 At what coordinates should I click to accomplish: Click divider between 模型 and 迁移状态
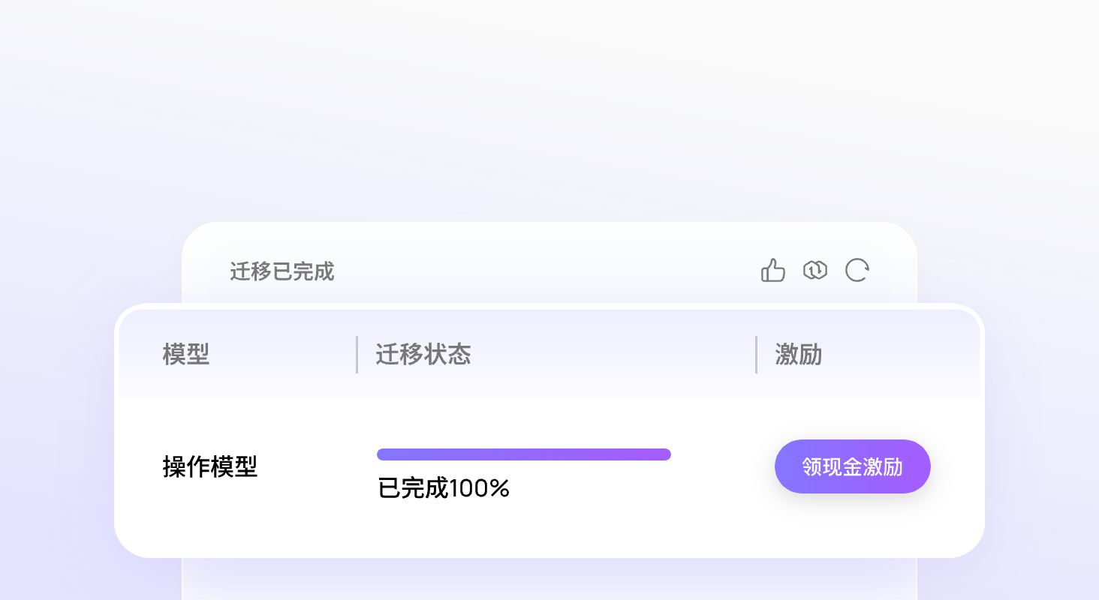pos(357,354)
